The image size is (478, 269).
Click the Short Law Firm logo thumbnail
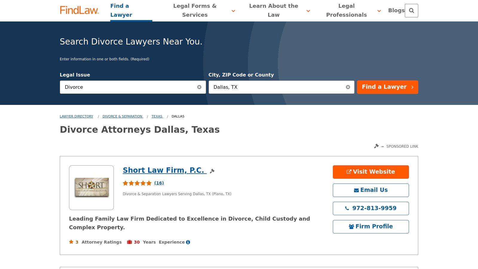[91, 187]
